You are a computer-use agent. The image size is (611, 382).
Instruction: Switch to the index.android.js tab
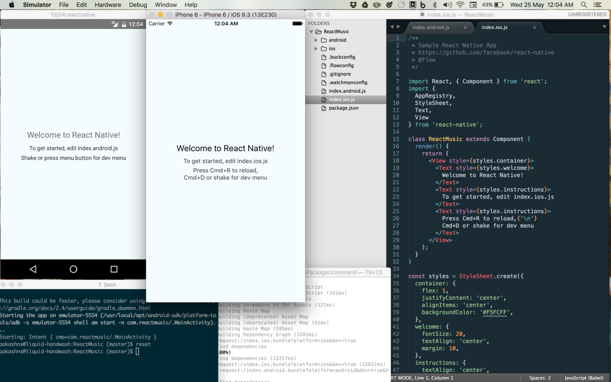(431, 27)
